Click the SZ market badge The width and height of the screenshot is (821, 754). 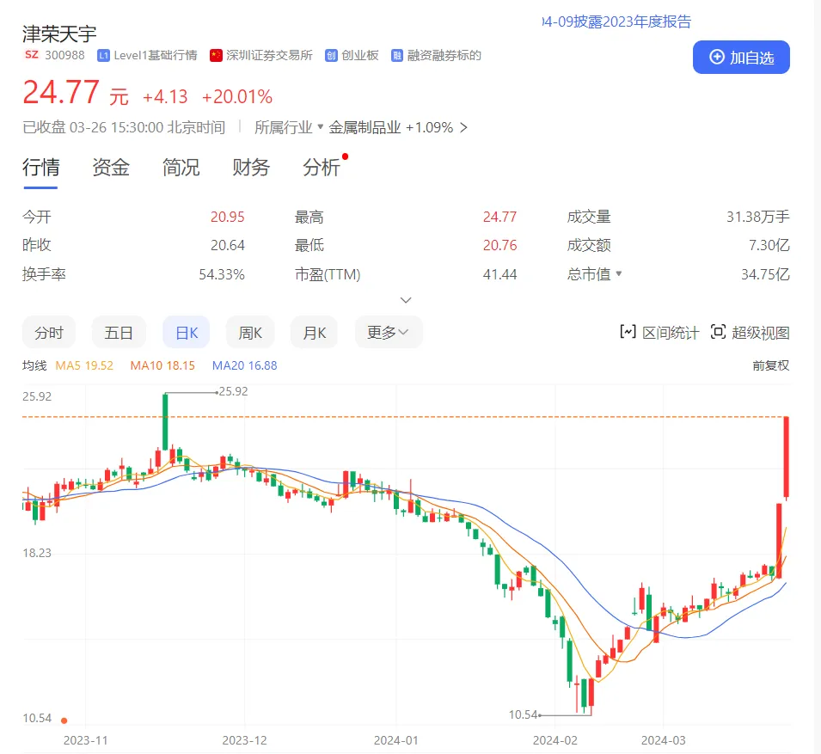click(x=31, y=55)
